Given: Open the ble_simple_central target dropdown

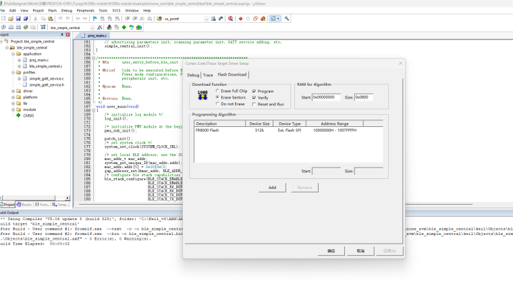Looking at the screenshot, I should [92, 28].
